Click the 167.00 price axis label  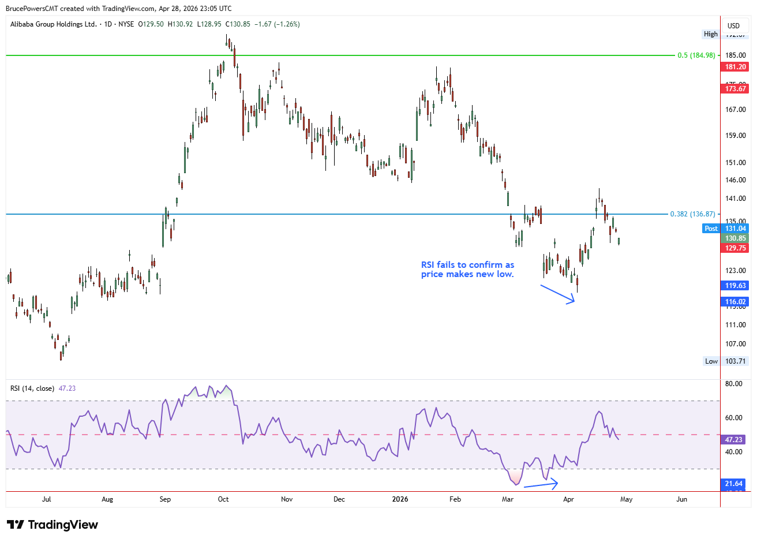tap(736, 110)
